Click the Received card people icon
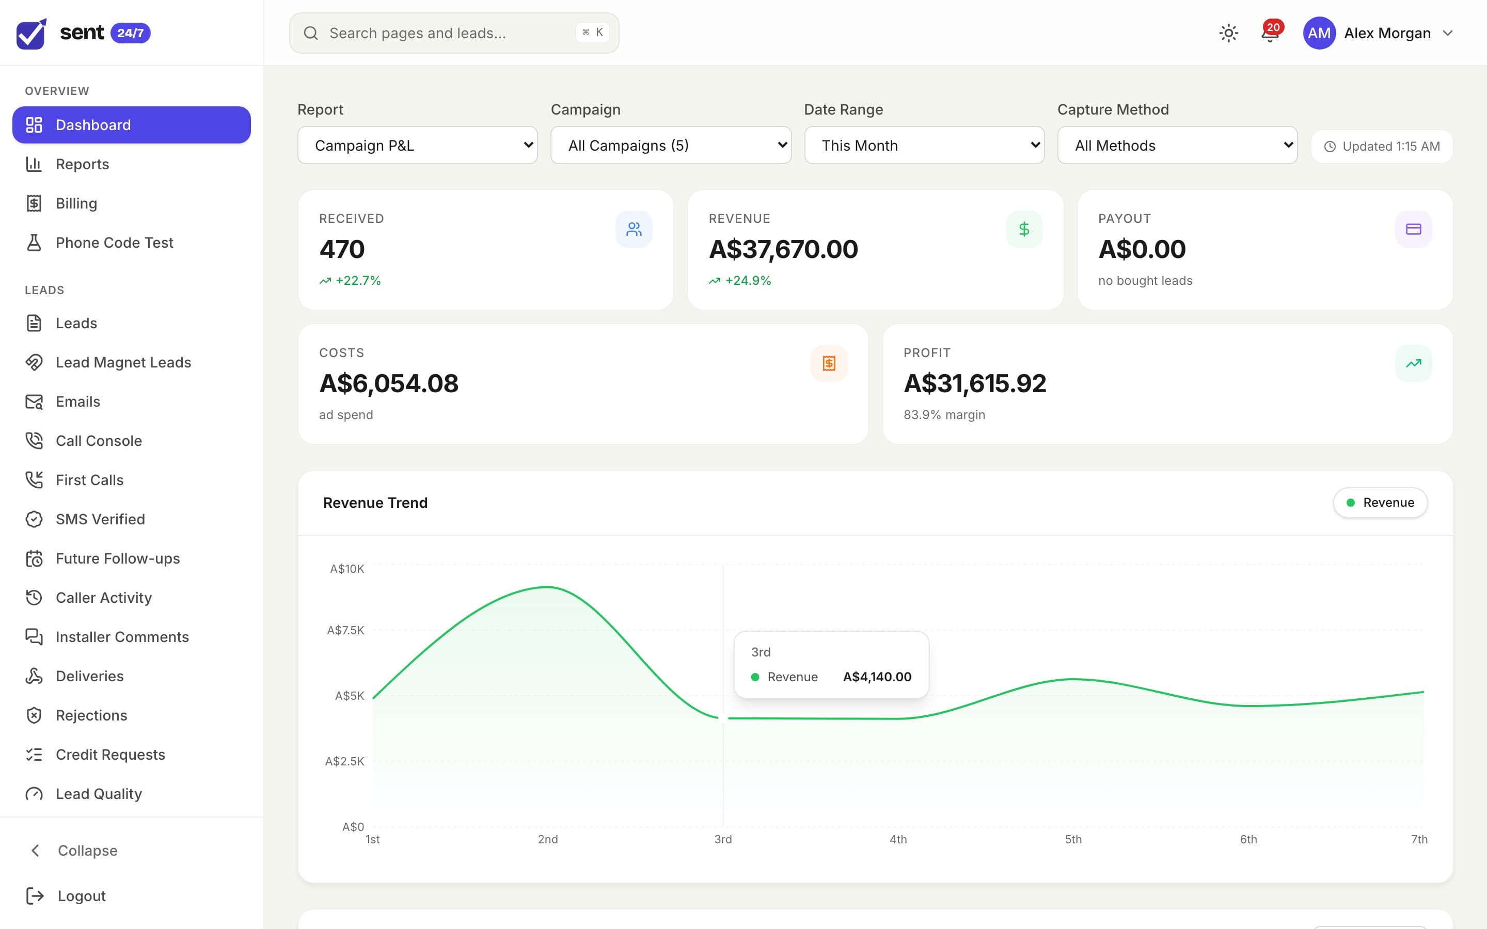Viewport: 1487px width, 929px height. 634,229
